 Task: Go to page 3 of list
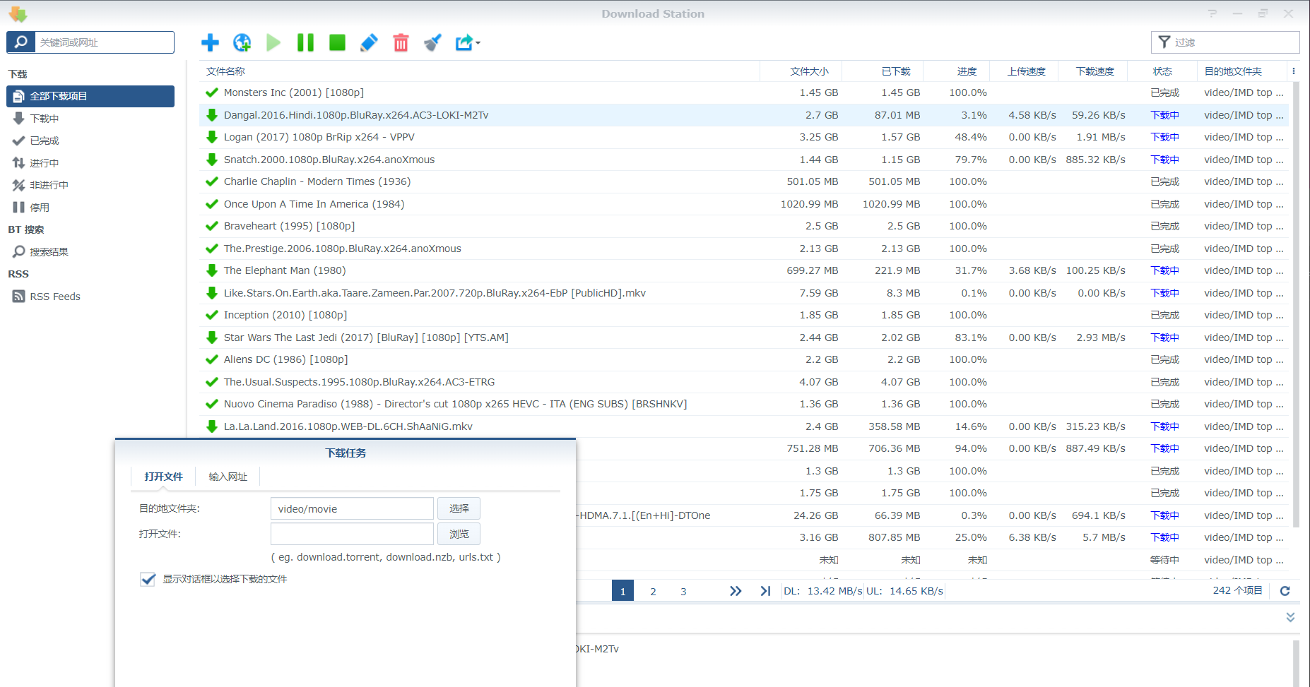683,591
